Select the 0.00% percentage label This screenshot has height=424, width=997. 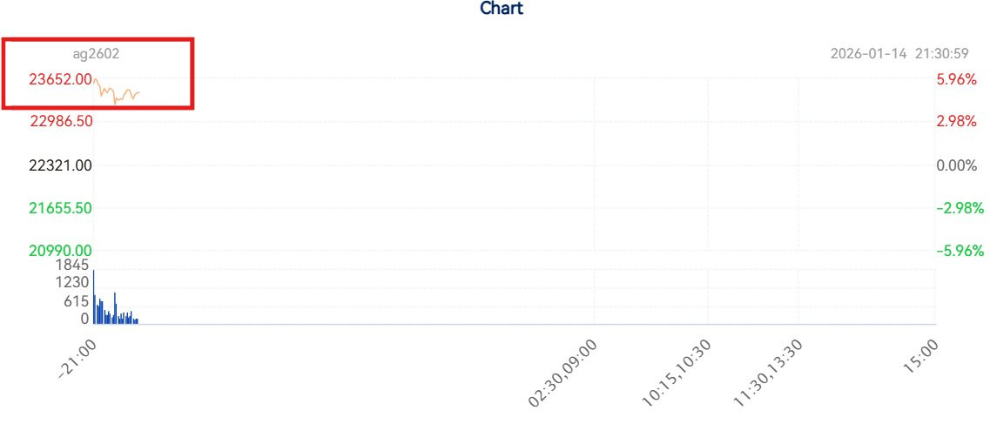[x=957, y=166]
